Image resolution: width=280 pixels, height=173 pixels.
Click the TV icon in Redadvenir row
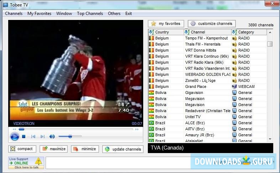tap(234, 111)
